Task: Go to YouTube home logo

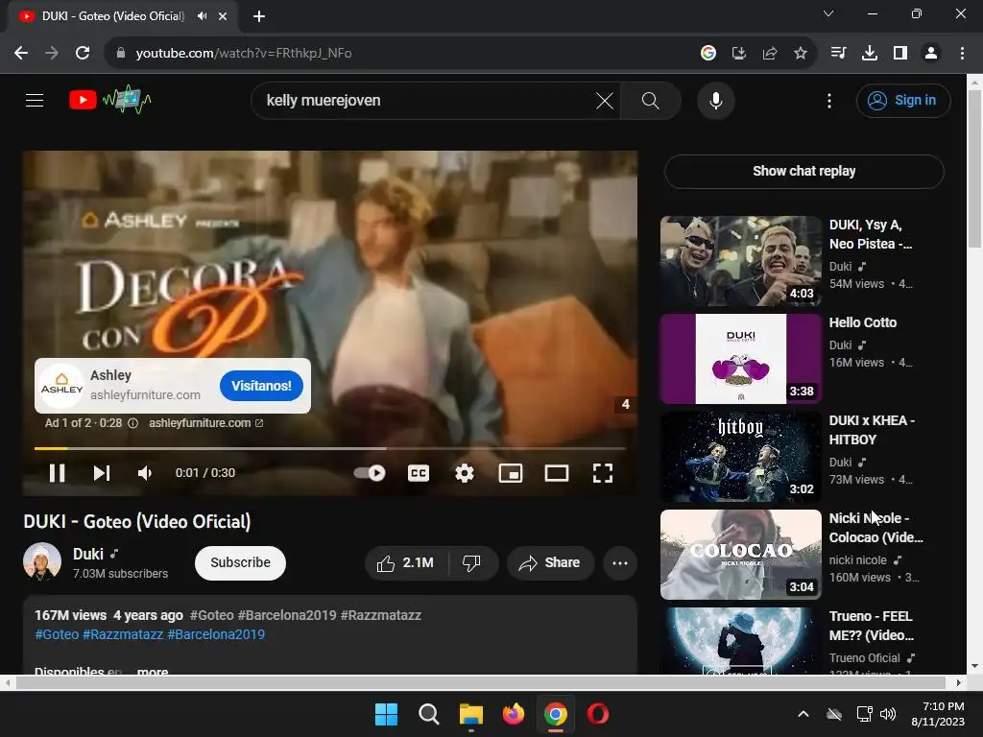Action: pyautogui.click(x=110, y=100)
